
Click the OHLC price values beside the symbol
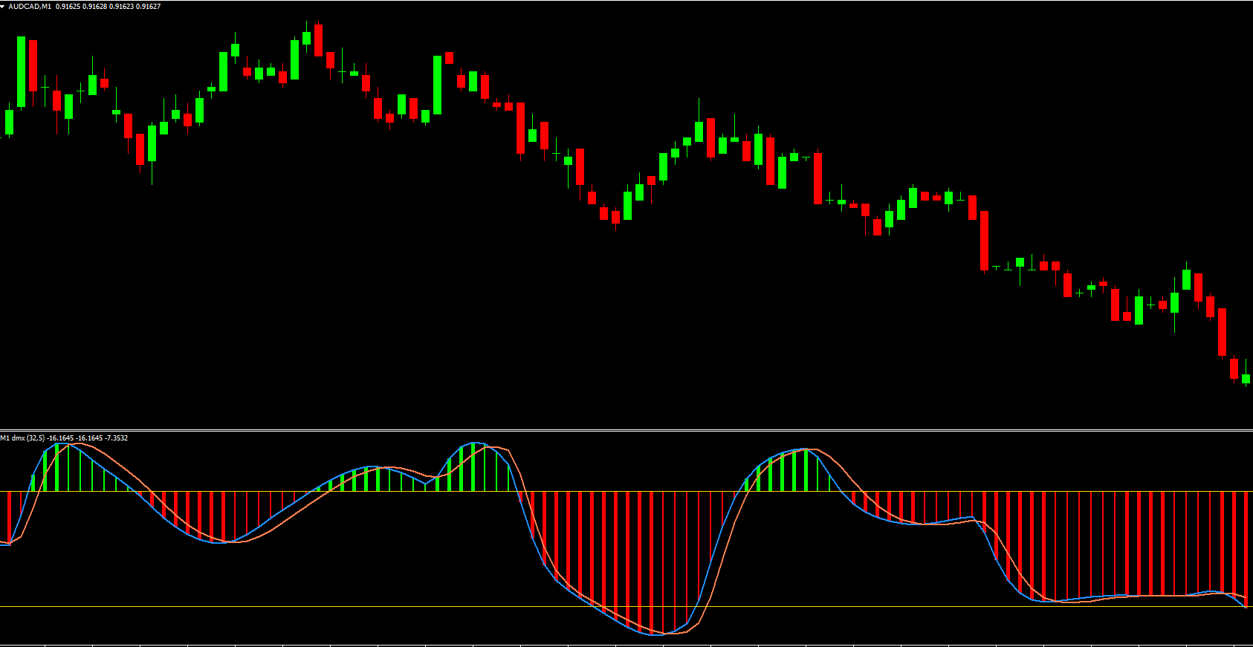(x=108, y=7)
